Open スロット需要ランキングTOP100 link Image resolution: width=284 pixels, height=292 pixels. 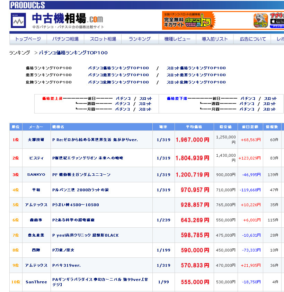(196, 75)
